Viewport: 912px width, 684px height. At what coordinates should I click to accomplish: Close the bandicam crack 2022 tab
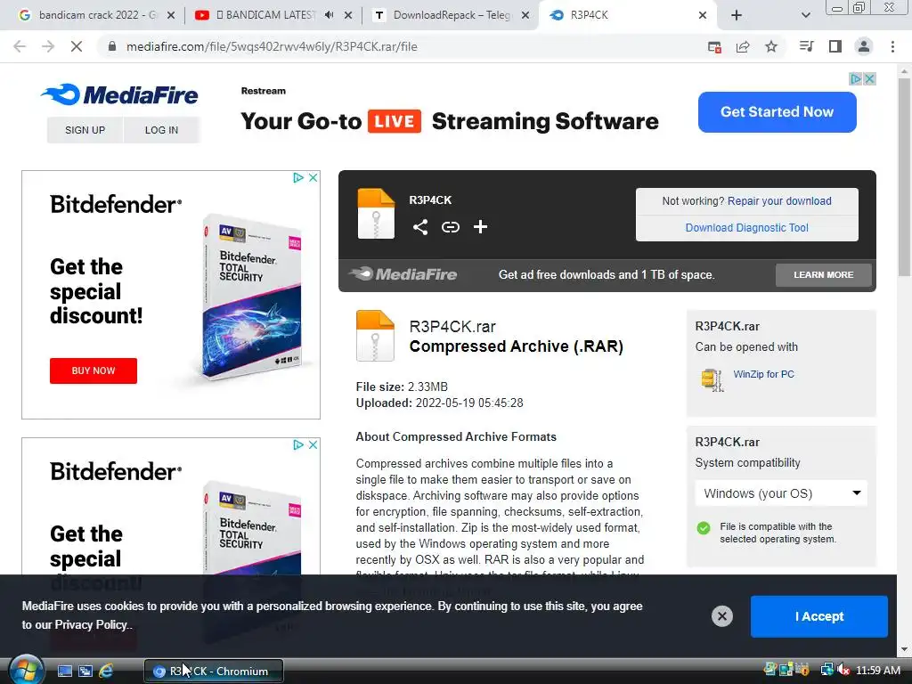pyautogui.click(x=171, y=15)
